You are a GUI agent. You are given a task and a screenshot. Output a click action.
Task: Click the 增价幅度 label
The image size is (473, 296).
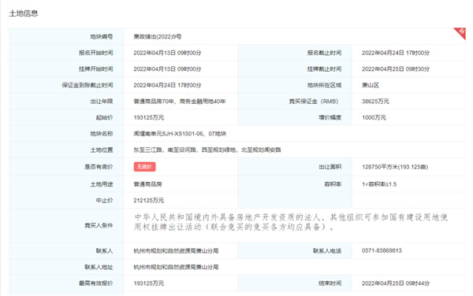point(330,118)
